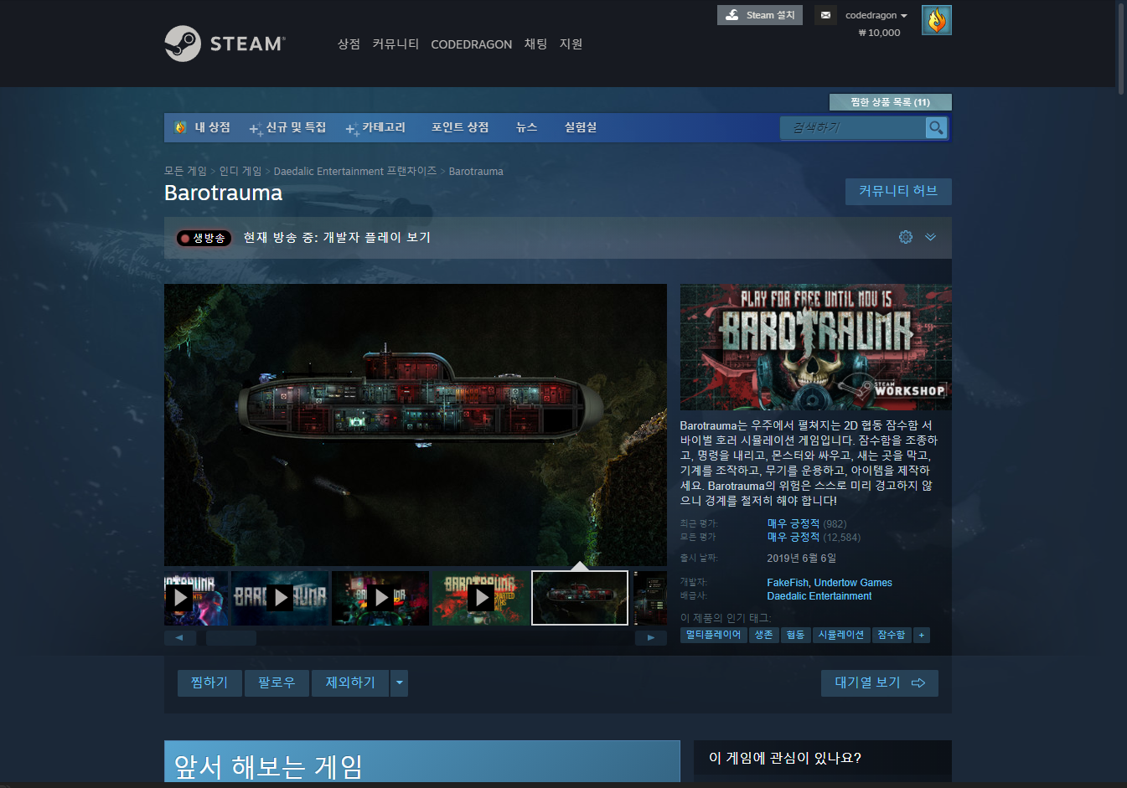1127x788 pixels.
Task: Open the 실험실 tab
Action: (x=580, y=127)
